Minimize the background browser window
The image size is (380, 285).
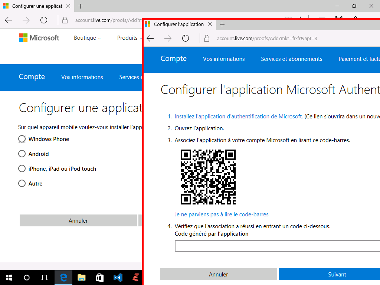click(x=337, y=6)
